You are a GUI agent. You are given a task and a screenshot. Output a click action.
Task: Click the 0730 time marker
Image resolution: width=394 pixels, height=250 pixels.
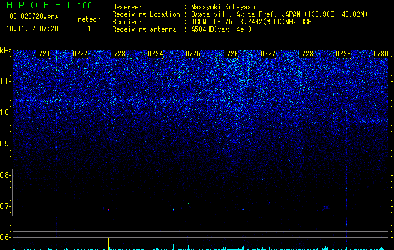click(x=381, y=54)
